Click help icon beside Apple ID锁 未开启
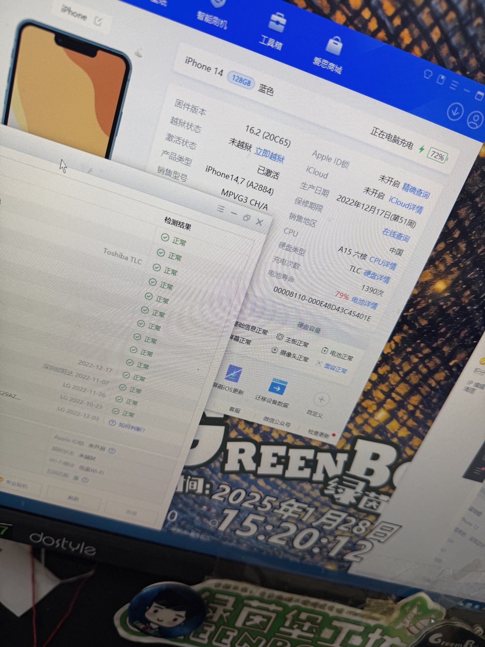Viewport: 485px width, 647px height. [x=112, y=451]
